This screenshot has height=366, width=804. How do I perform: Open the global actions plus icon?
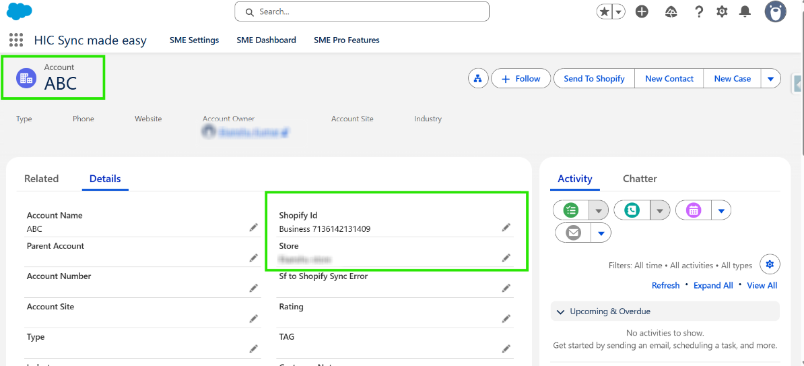[x=642, y=11]
